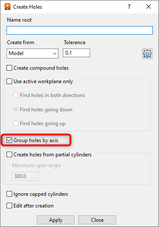Toggle Edit after creation checkbox
This screenshot has height=227, width=159.
(x=9, y=206)
